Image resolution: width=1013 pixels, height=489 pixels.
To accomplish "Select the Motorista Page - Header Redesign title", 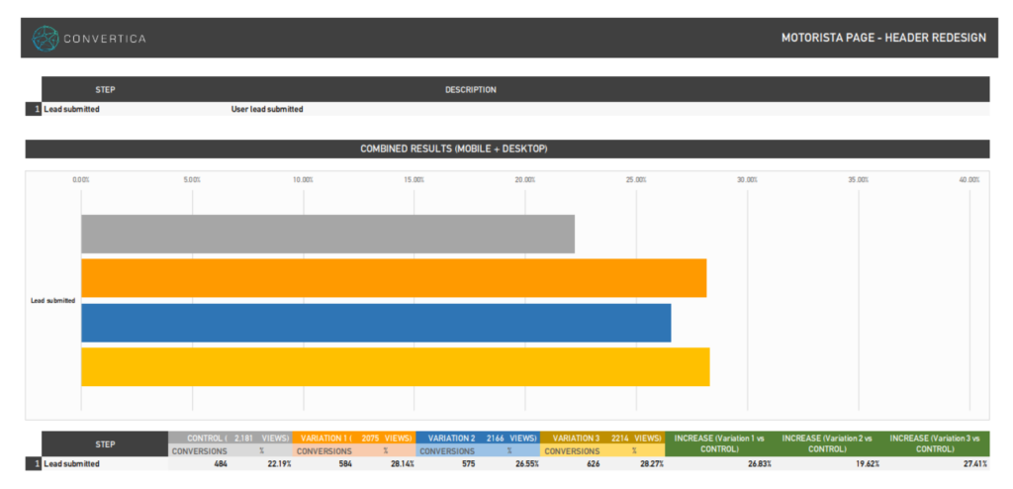I will coord(883,39).
